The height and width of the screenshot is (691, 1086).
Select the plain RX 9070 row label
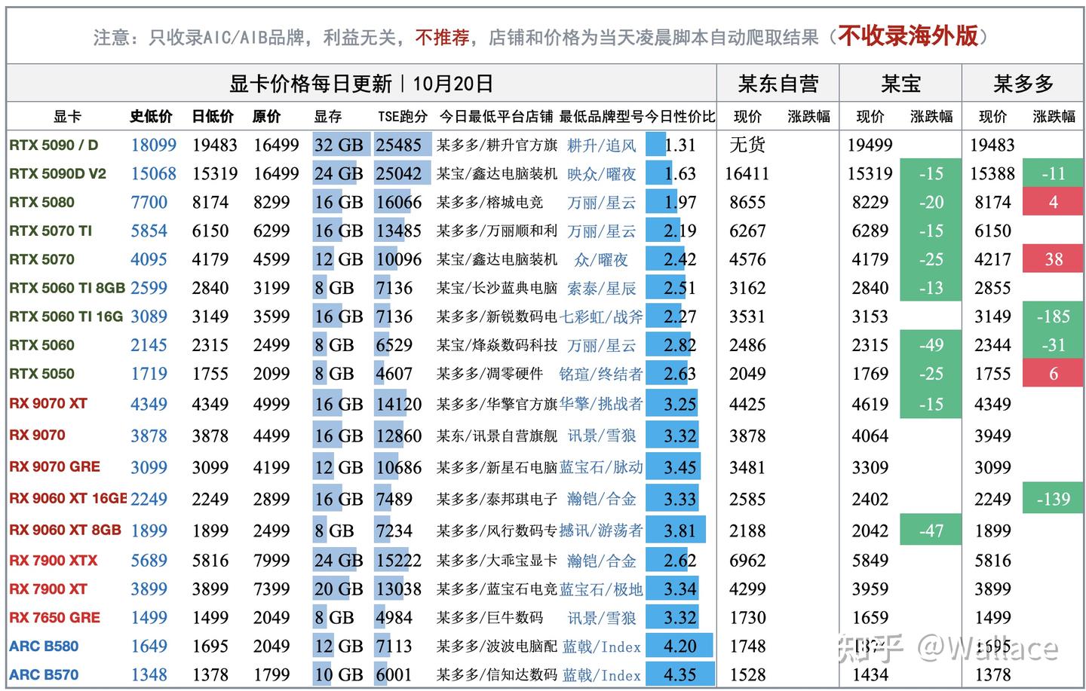pos(37,435)
